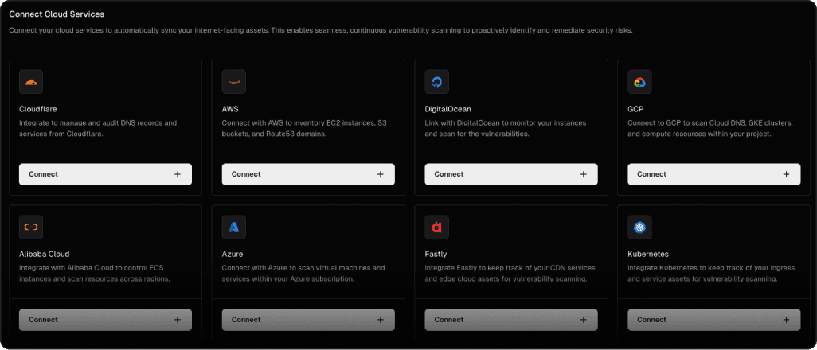
Task: Click the plus icon on GCP's Connect button
Action: point(786,174)
